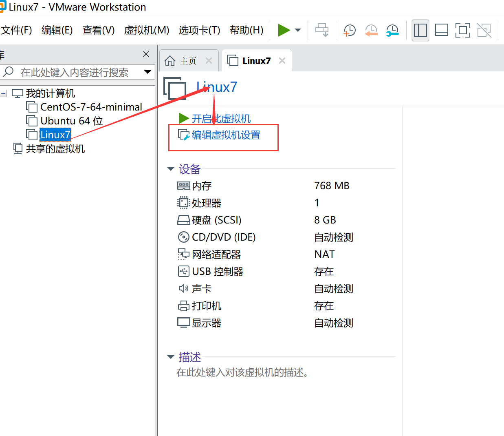Collapse the 我的计算机 tree node
Screen dimensions: 504x436
click(4, 93)
